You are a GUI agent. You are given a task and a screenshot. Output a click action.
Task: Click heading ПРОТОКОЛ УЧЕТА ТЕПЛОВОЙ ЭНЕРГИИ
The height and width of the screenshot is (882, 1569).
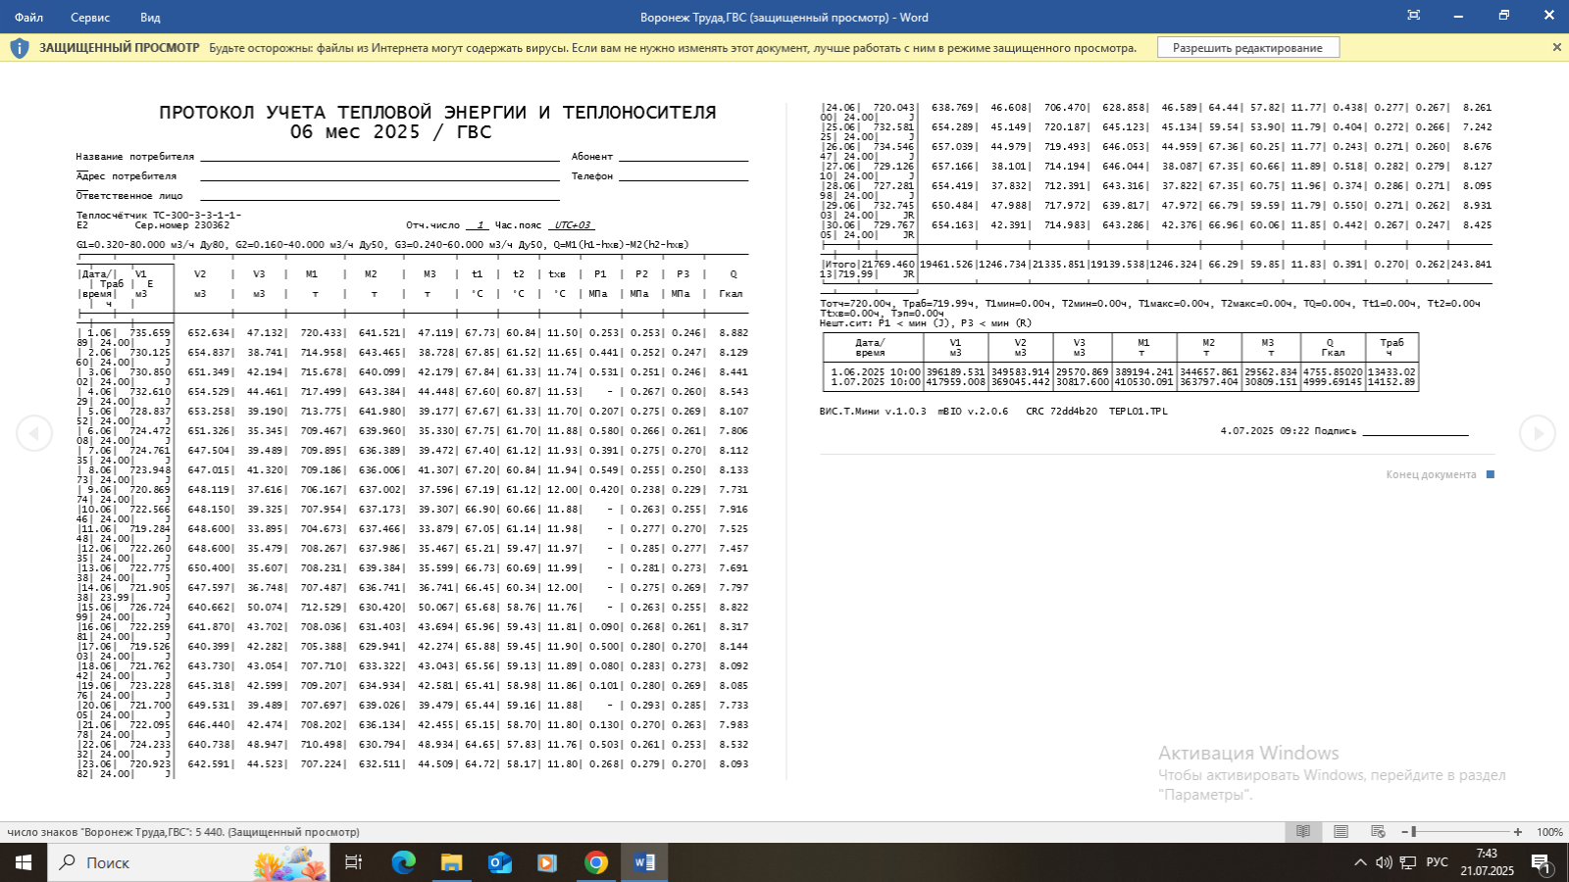(437, 112)
